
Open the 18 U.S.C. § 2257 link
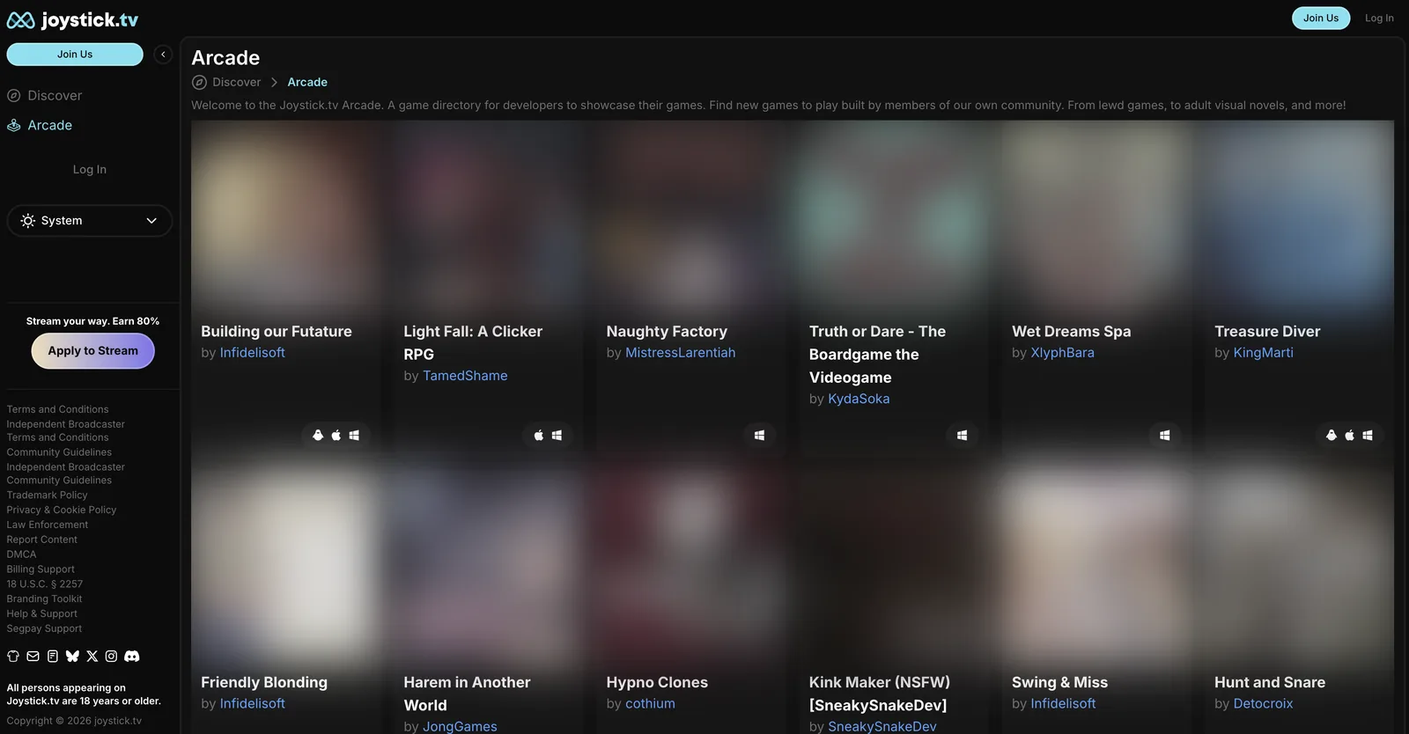pyautogui.click(x=45, y=584)
